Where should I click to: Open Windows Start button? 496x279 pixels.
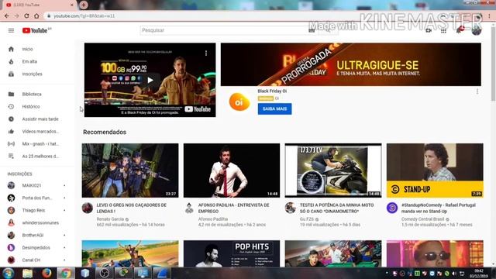(8, 273)
